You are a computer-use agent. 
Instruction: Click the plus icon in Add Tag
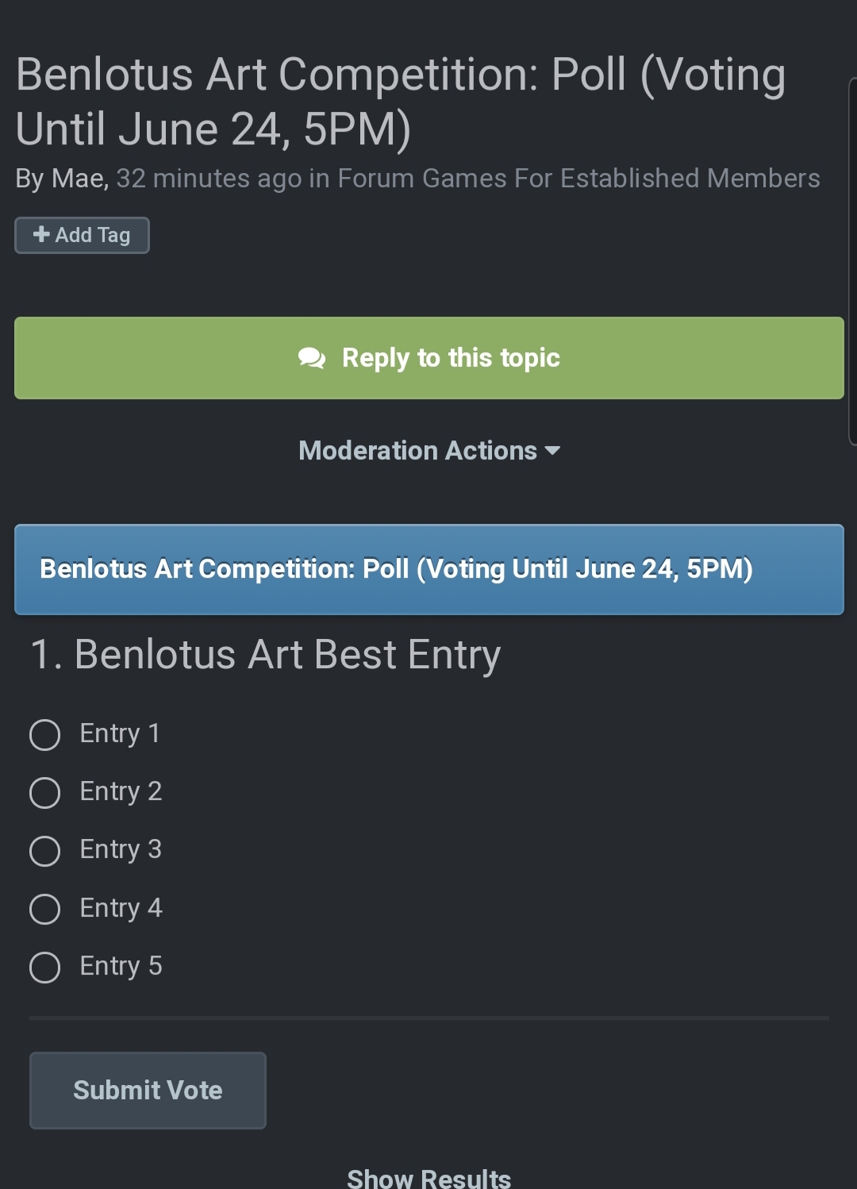41,234
